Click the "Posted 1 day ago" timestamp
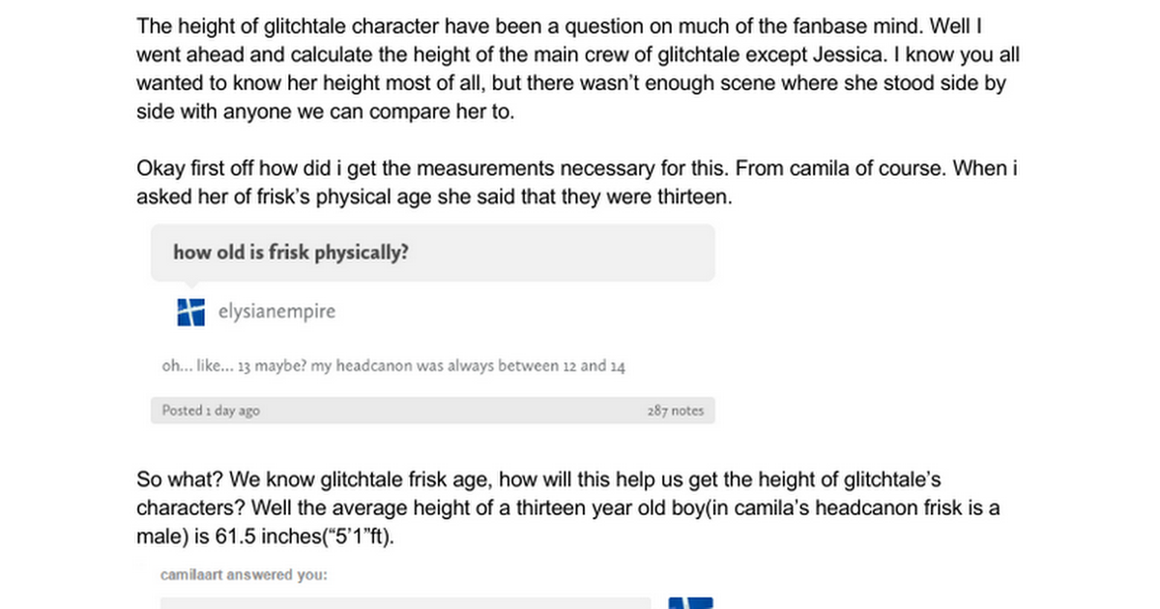The height and width of the screenshot is (609, 1160). click(211, 411)
